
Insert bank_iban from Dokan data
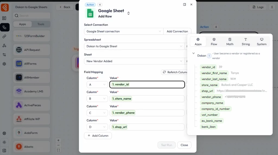[x=208, y=127]
